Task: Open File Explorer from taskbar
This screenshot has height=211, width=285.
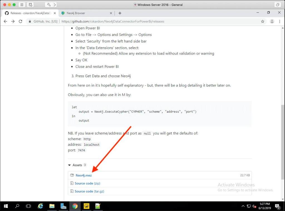Action: pyautogui.click(x=52, y=206)
